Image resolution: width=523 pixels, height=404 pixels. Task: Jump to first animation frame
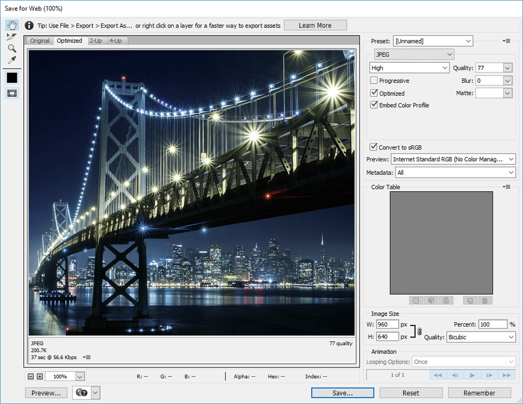pos(437,375)
